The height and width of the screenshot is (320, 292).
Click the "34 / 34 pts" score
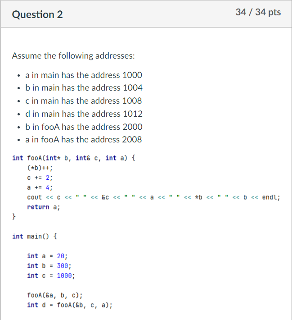coord(258,12)
